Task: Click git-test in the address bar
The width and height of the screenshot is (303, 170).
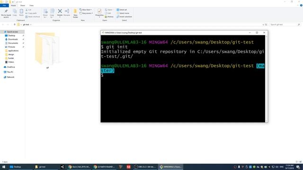Action: (x=26, y=25)
